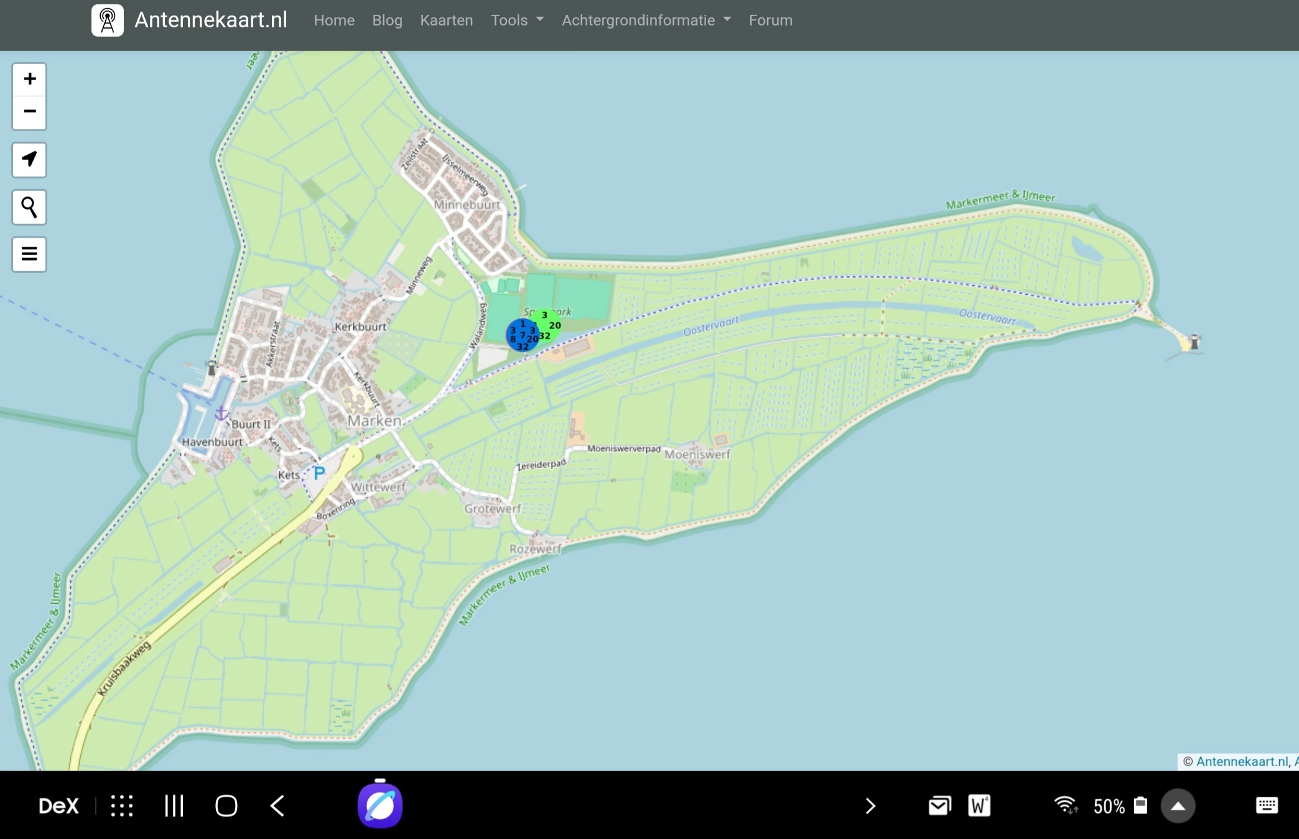The image size is (1299, 839).
Task: Click the taskbar right chevron arrow
Action: (870, 806)
